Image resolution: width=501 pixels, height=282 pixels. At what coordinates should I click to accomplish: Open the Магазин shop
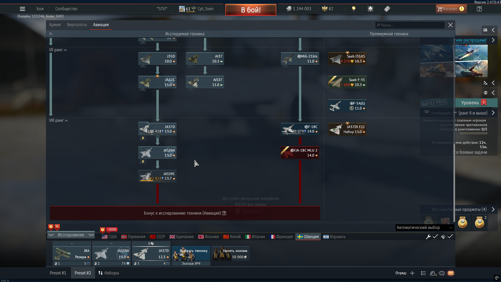coord(451,9)
